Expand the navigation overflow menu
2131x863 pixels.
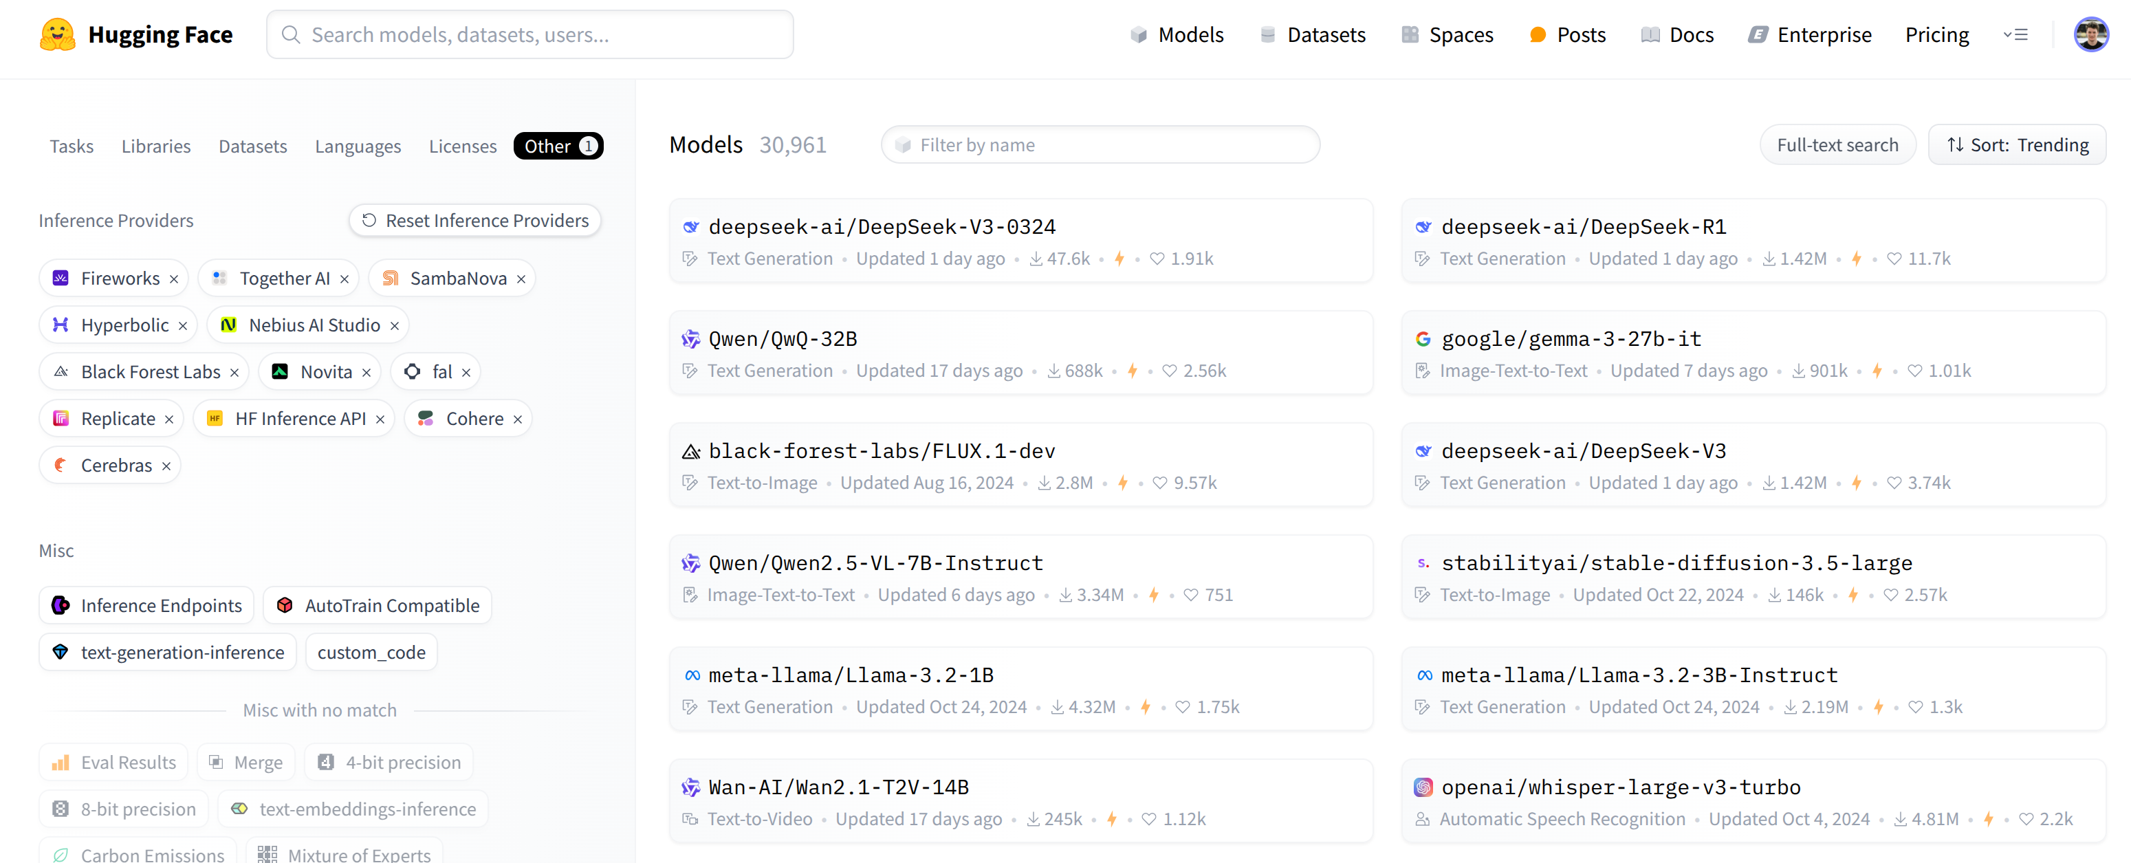[2014, 35]
